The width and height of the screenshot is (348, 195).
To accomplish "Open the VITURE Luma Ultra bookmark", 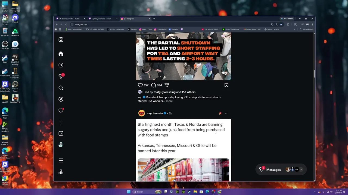I will pos(116,30).
